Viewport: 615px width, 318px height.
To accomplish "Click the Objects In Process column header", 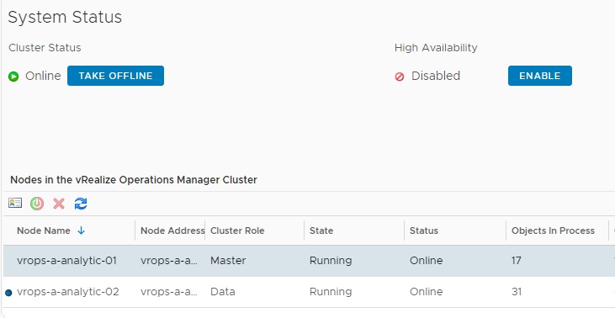I will click(x=553, y=231).
